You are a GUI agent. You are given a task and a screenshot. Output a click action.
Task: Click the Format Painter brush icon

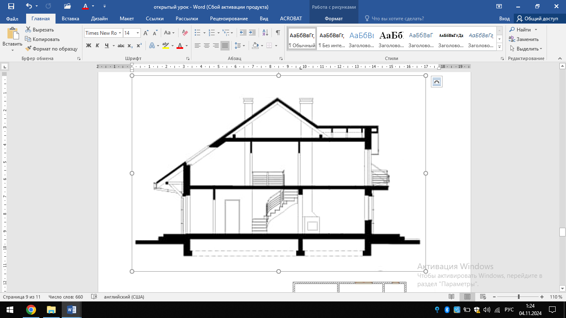pos(29,49)
